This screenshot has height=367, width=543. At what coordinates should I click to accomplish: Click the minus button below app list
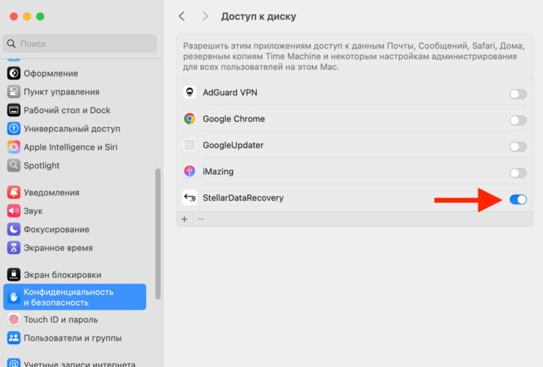click(201, 219)
